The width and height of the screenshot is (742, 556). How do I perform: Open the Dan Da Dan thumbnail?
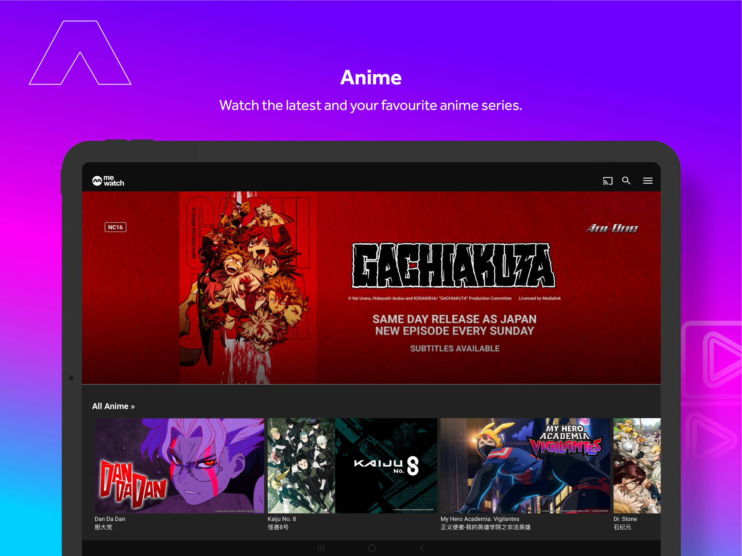(179, 465)
